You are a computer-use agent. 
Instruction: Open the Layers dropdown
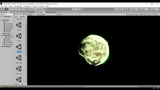tap(144, 9)
